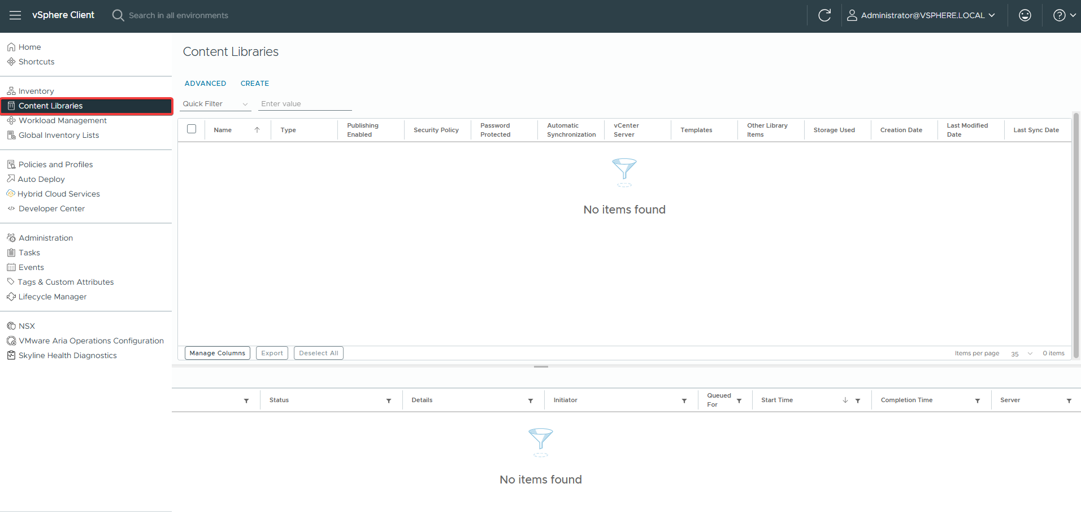Image resolution: width=1081 pixels, height=514 pixels.
Task: Click the Policies and Profiles icon
Action: [x=11, y=164]
